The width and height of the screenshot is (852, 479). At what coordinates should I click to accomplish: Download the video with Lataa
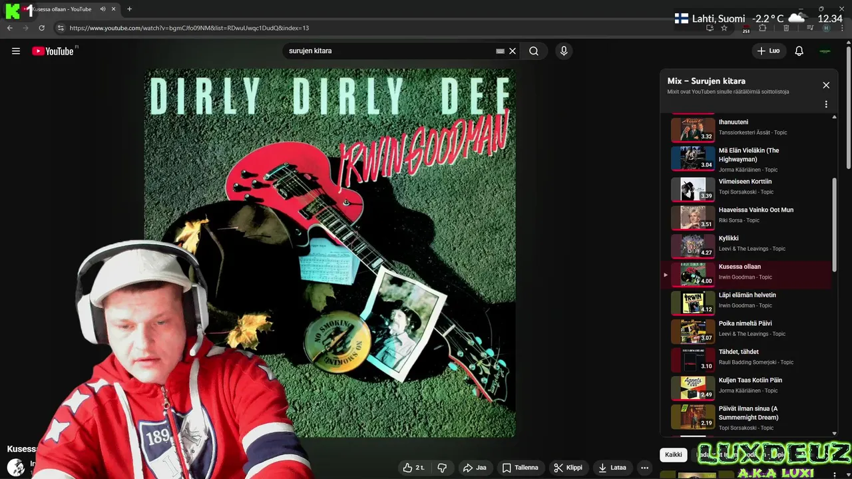[x=612, y=468]
